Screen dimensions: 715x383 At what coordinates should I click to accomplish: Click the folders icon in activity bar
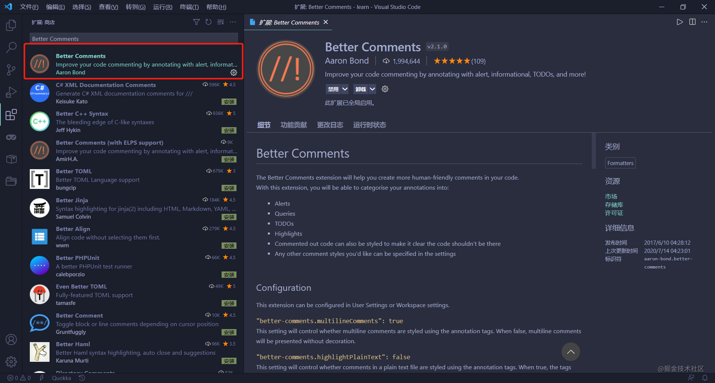pos(11,181)
